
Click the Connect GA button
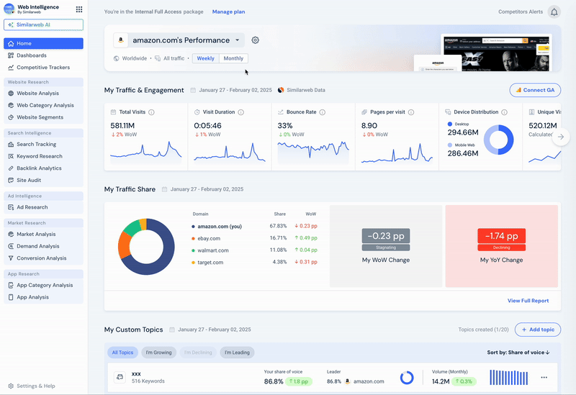coord(535,91)
